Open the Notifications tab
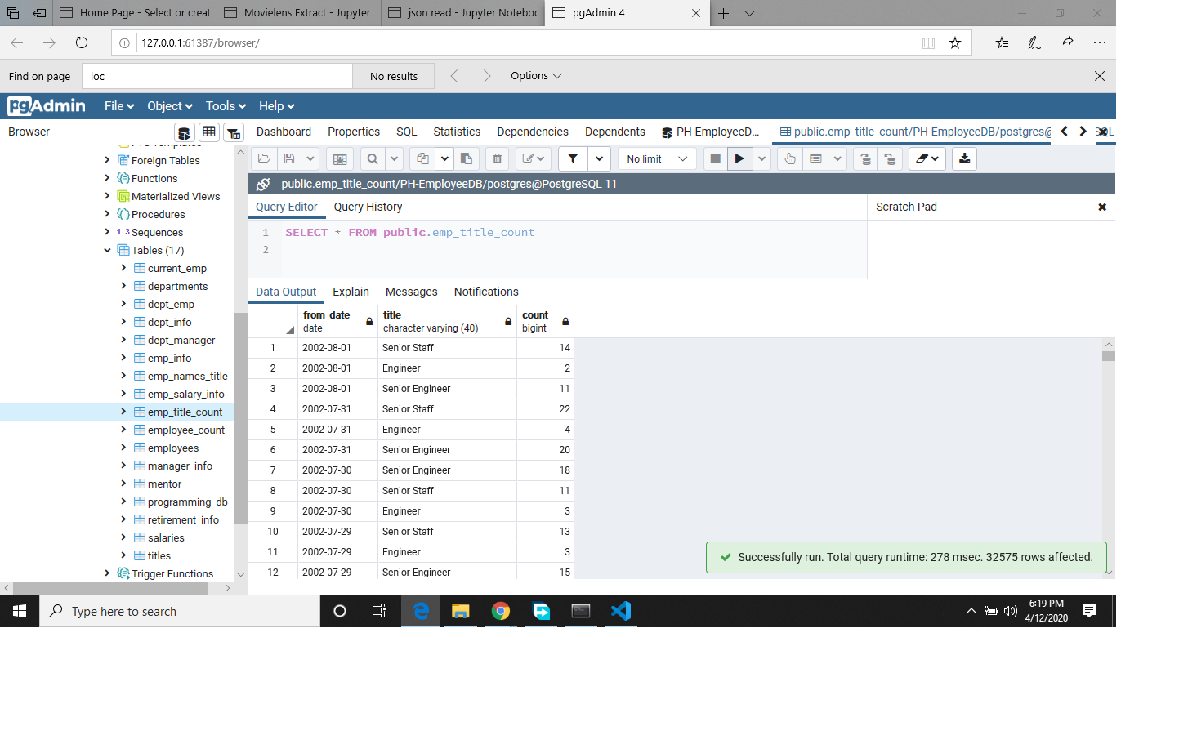Screen dimensions: 1179x740 point(486,292)
